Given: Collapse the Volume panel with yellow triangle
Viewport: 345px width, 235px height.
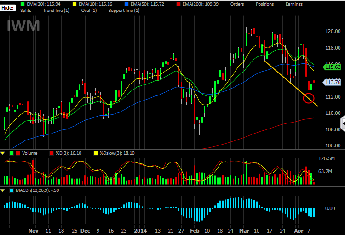Looking at the screenshot, I should click(x=3, y=153).
